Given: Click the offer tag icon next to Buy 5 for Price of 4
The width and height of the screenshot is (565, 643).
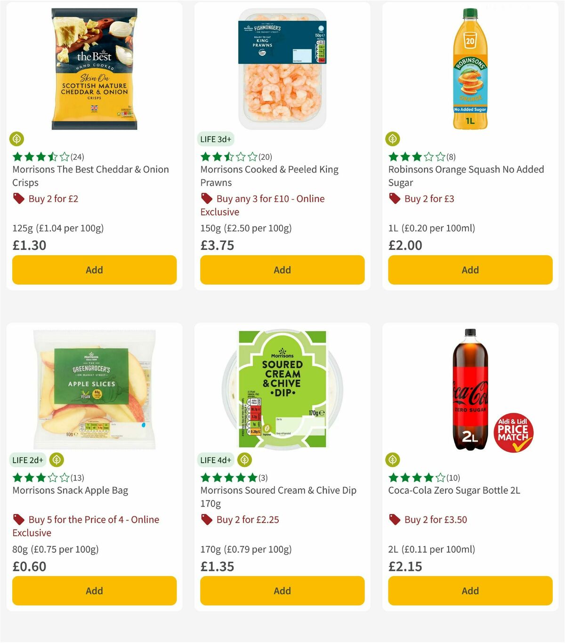Looking at the screenshot, I should [19, 520].
